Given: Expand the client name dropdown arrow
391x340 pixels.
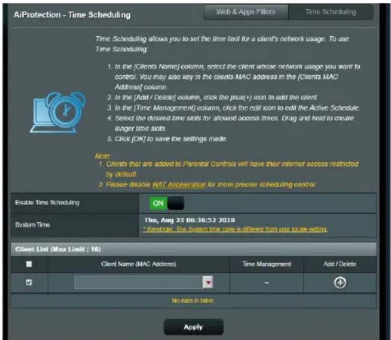Looking at the screenshot, I should point(208,282).
